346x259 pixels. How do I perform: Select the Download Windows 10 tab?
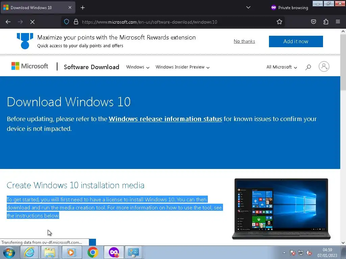coord(38,7)
